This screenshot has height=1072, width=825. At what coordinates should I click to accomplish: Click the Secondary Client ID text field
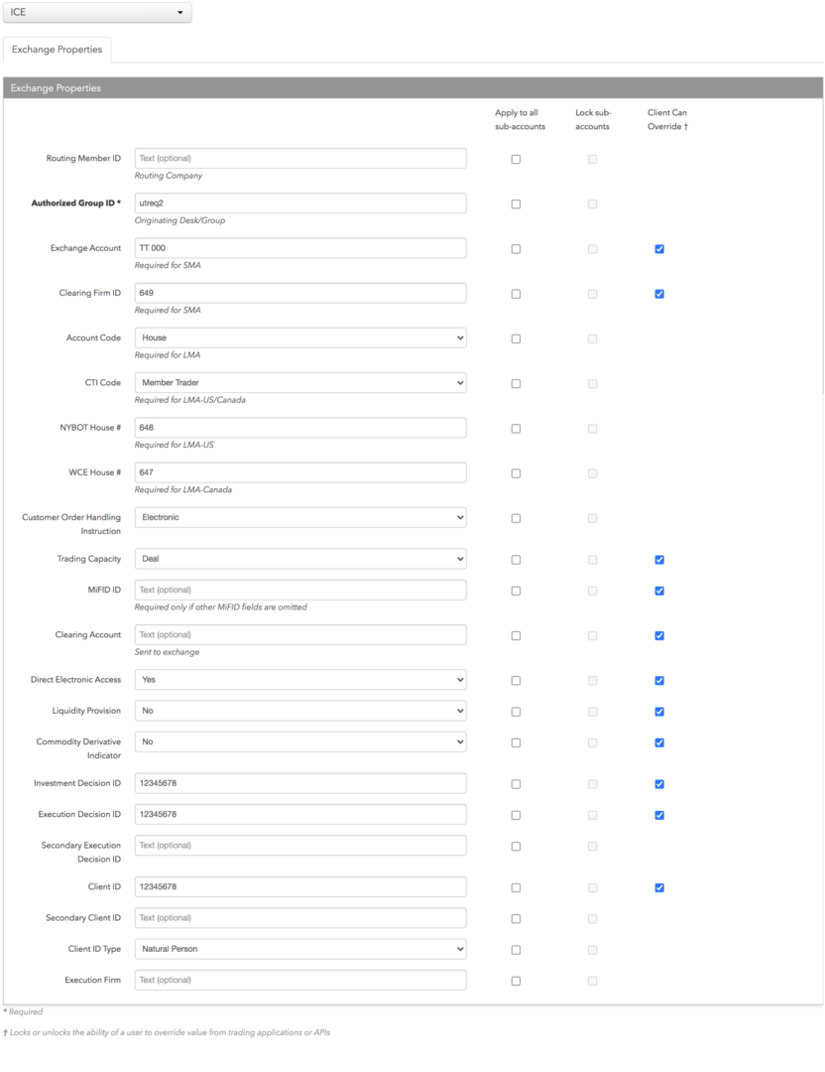[x=300, y=918]
